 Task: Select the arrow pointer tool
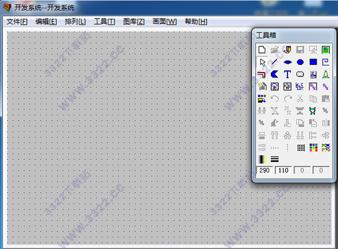263,63
